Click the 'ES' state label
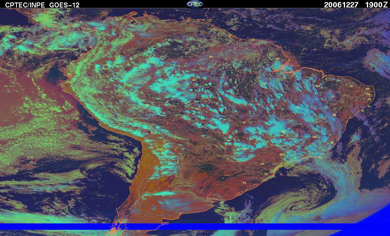Image resolution: width=390 pixels, height=236 pixels. click(332, 143)
